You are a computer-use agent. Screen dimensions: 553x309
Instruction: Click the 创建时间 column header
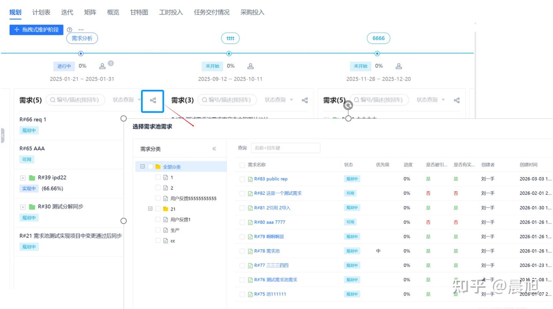528,165
